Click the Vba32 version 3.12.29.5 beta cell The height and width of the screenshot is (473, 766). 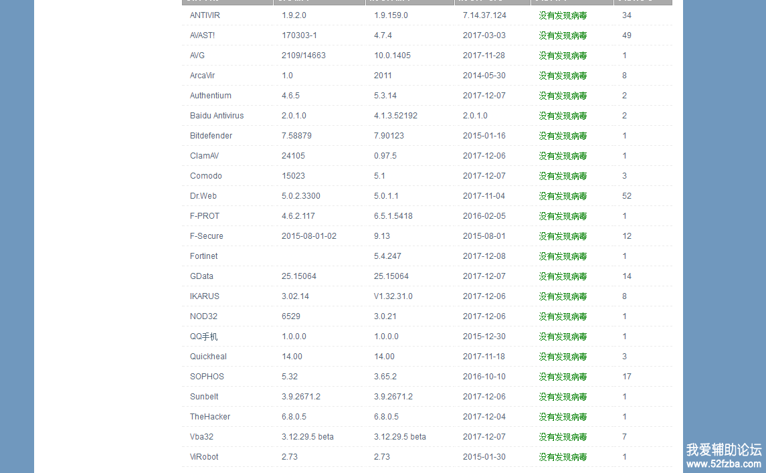click(307, 437)
